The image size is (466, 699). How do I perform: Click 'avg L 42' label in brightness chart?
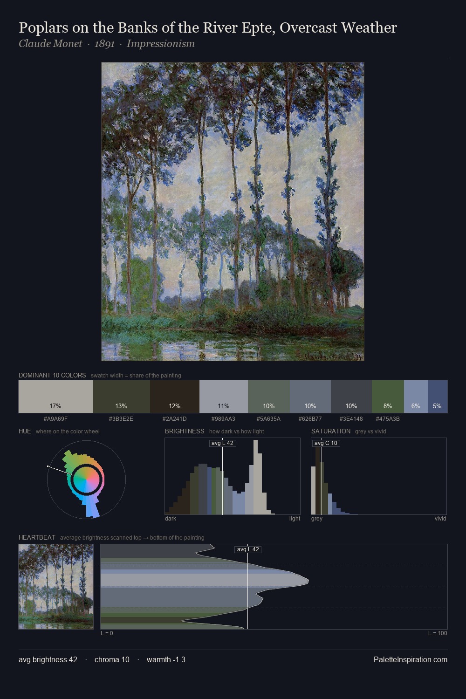[223, 443]
